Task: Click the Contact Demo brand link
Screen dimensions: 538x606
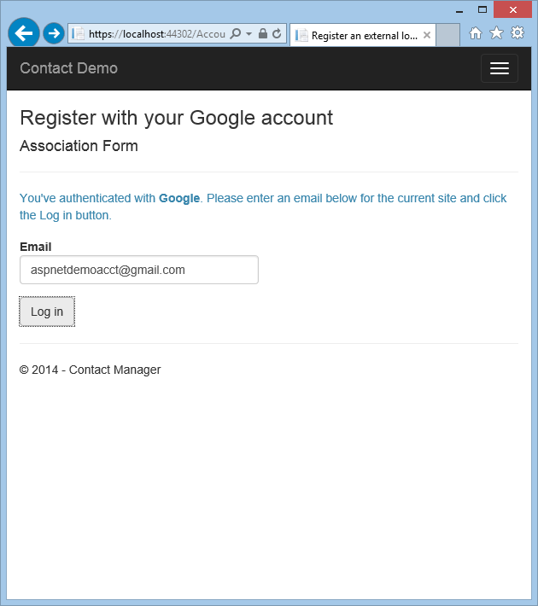Action: pos(68,68)
